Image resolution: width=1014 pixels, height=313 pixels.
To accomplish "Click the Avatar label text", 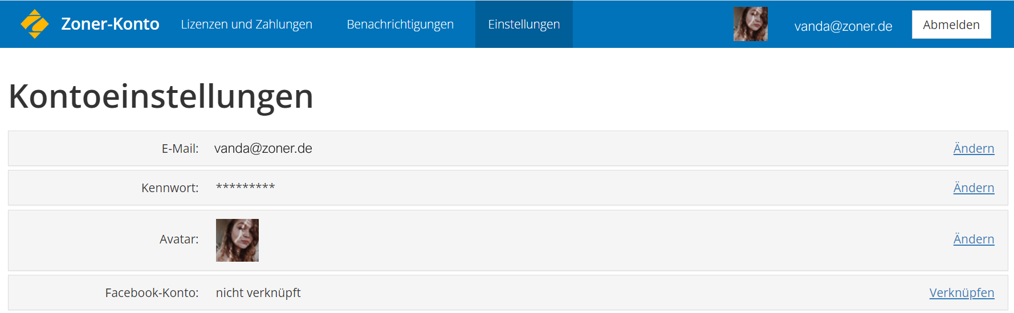I will (x=179, y=239).
